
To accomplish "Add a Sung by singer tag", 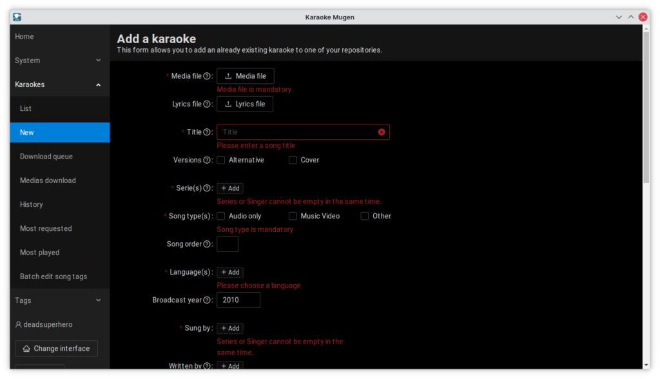I will [230, 329].
